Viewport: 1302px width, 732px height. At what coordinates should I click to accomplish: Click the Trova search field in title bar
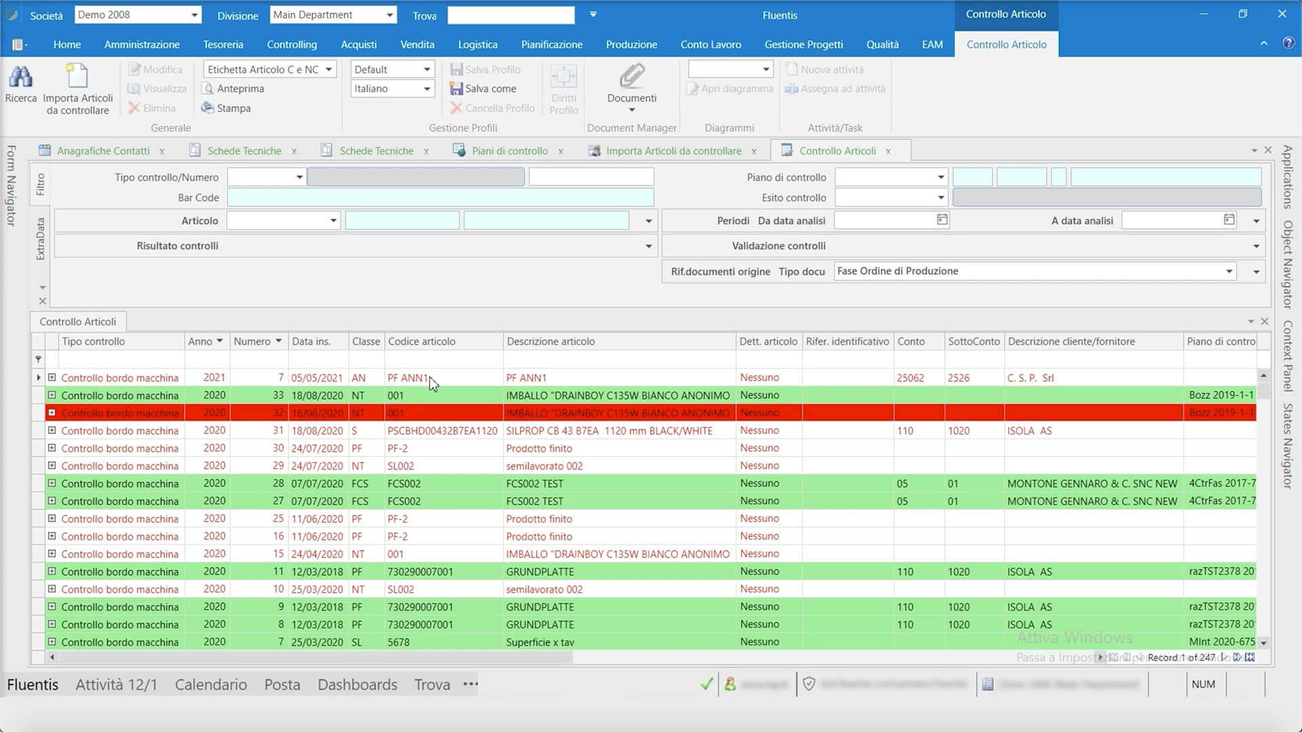511,15
